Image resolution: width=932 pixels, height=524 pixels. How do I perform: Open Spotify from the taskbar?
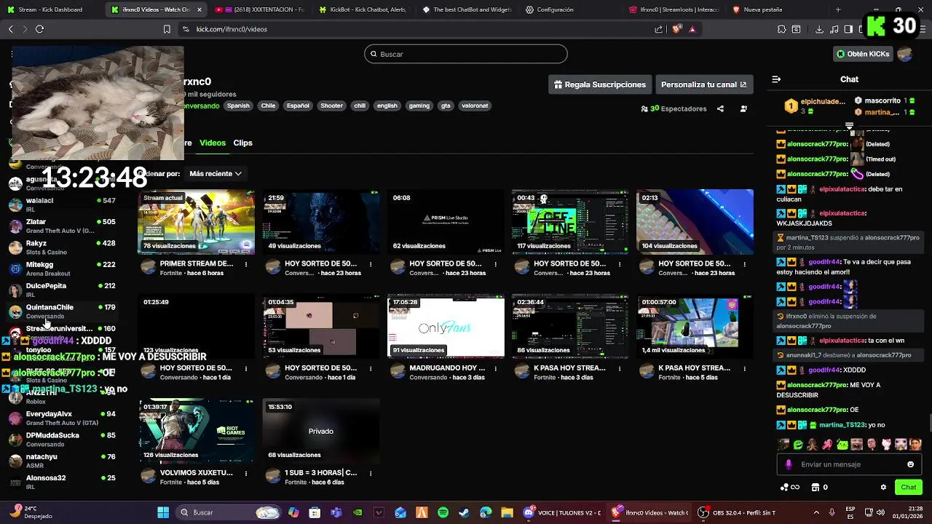coord(443,512)
